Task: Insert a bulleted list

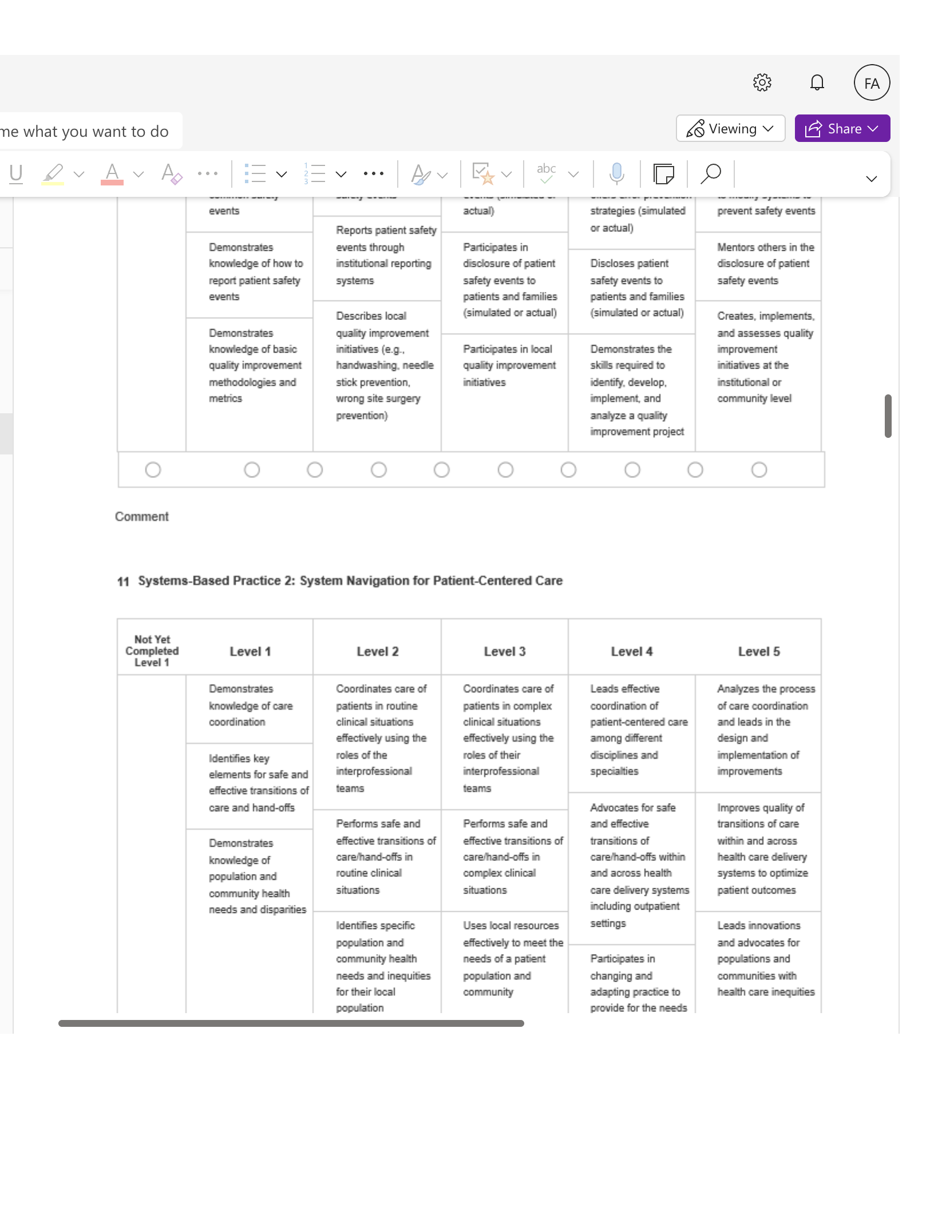Action: (x=255, y=173)
